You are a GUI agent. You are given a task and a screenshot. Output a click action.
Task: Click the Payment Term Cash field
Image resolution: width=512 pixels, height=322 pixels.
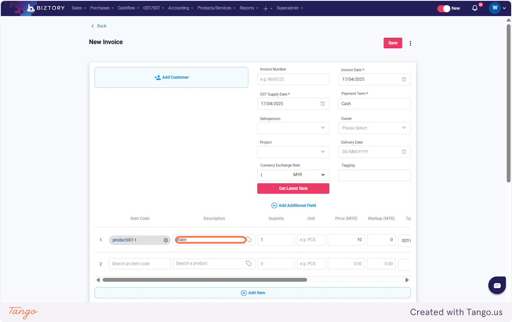tap(375, 103)
